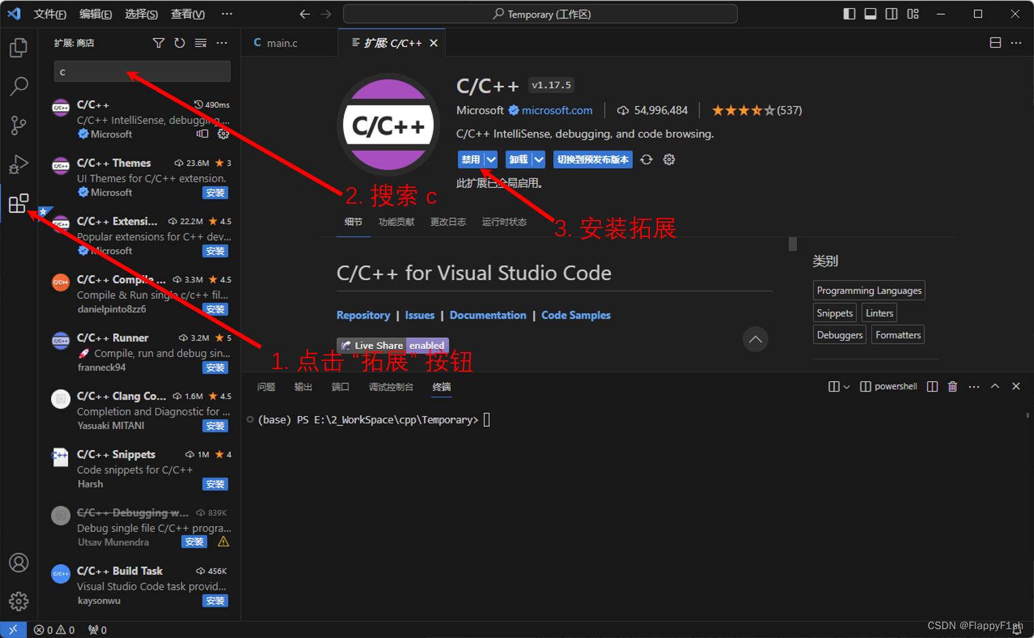The width and height of the screenshot is (1034, 638).
Task: Open remote window indicator in status bar
Action: tap(13, 630)
